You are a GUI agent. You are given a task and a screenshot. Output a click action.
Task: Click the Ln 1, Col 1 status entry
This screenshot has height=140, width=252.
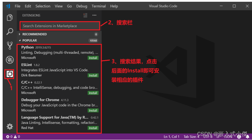(x=172, y=137)
